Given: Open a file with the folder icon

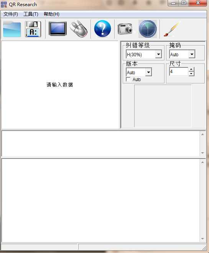Looking at the screenshot, I should pos(12,29).
